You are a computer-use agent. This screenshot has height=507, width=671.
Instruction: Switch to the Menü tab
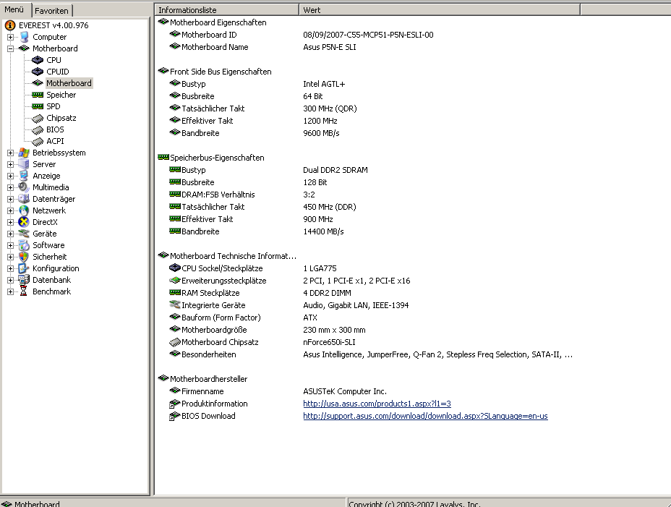(14, 9)
